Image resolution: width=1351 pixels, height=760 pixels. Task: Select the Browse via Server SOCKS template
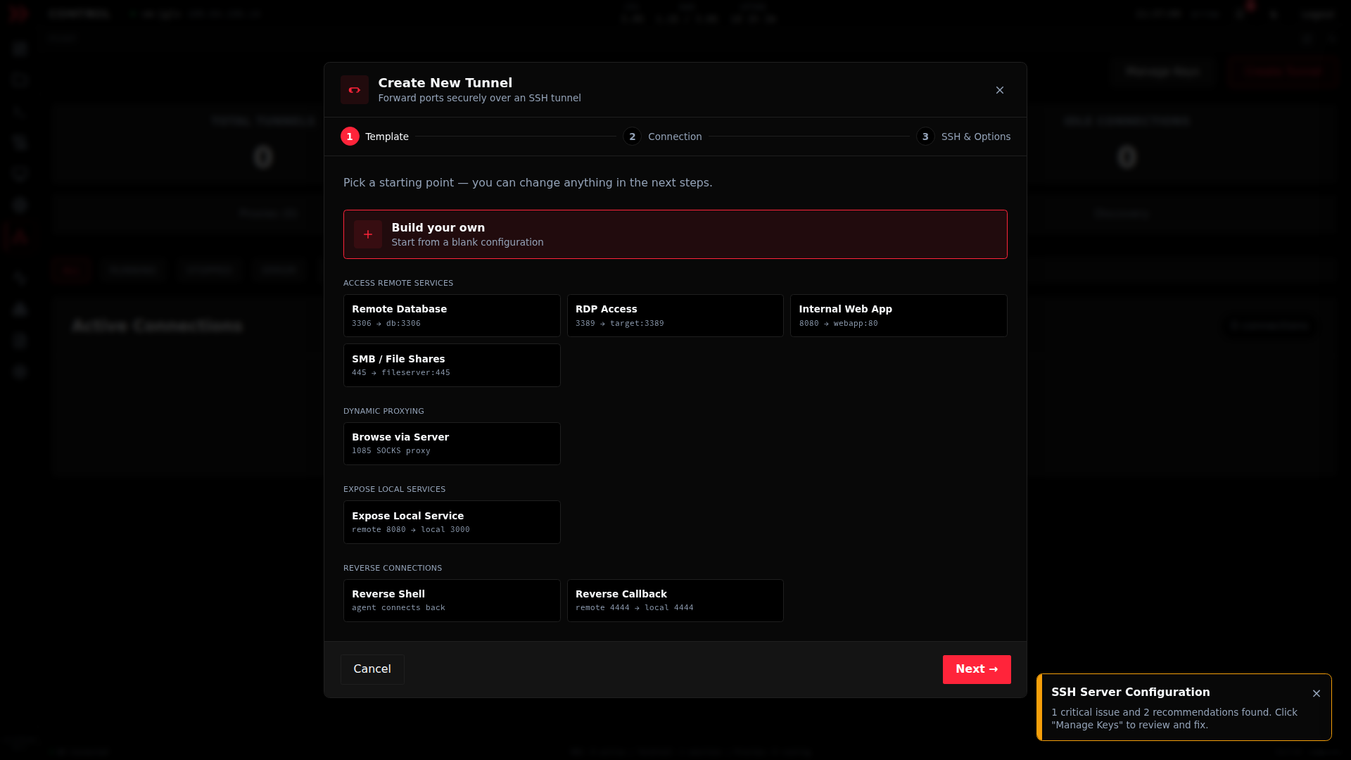(452, 443)
